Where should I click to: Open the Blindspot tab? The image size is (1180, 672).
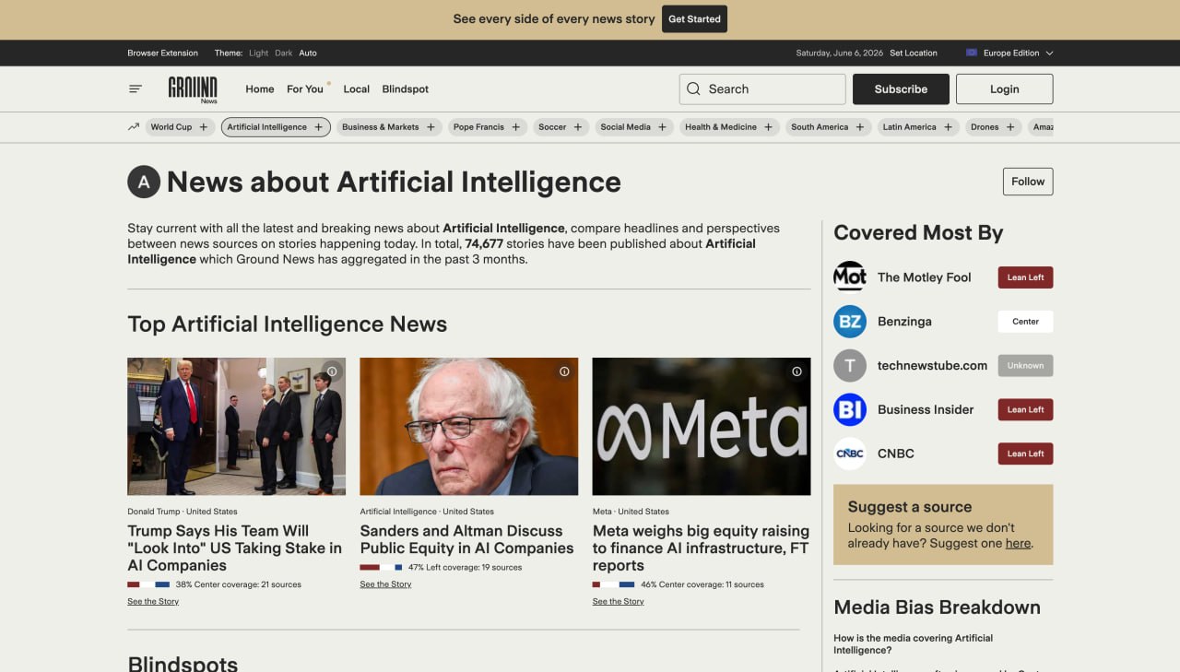tap(406, 89)
